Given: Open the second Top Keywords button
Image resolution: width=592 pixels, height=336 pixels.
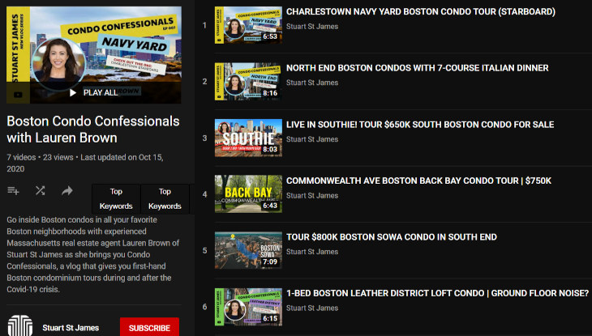Looking at the screenshot, I should [x=165, y=198].
